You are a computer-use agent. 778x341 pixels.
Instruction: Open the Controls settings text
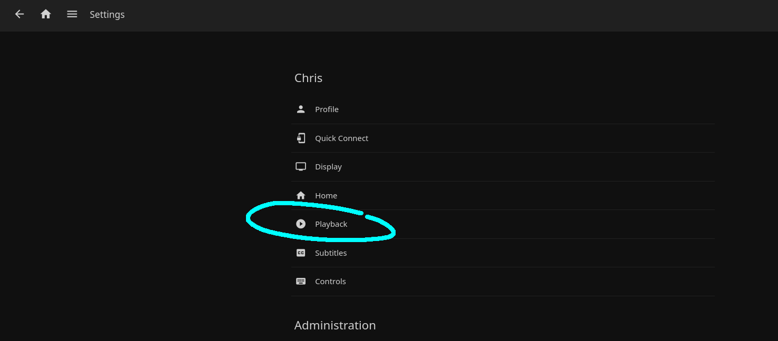[330, 282]
